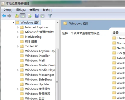Click the tree pane scrollbar up arrow
This screenshot has width=125, height=100.
tap(57, 22)
